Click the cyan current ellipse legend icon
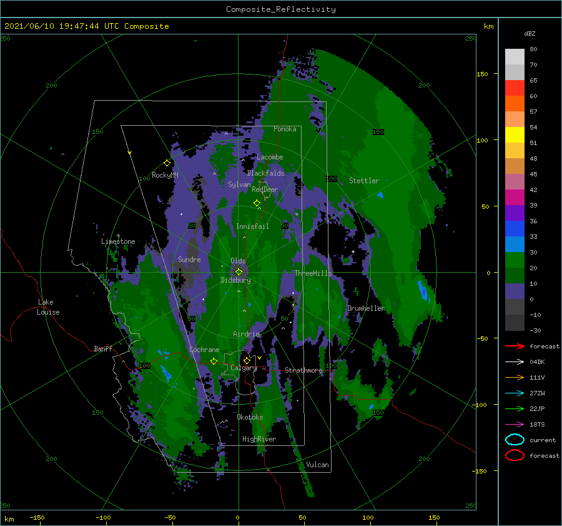Image resolution: width=562 pixels, height=526 pixels. pos(515,440)
